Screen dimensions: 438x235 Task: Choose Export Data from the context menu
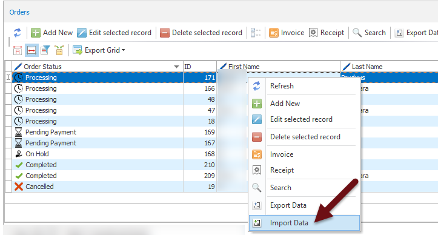[x=304, y=205]
